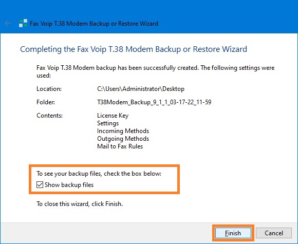
Task: Click the 'Incoming Methods' contents entry
Action: click(123, 131)
